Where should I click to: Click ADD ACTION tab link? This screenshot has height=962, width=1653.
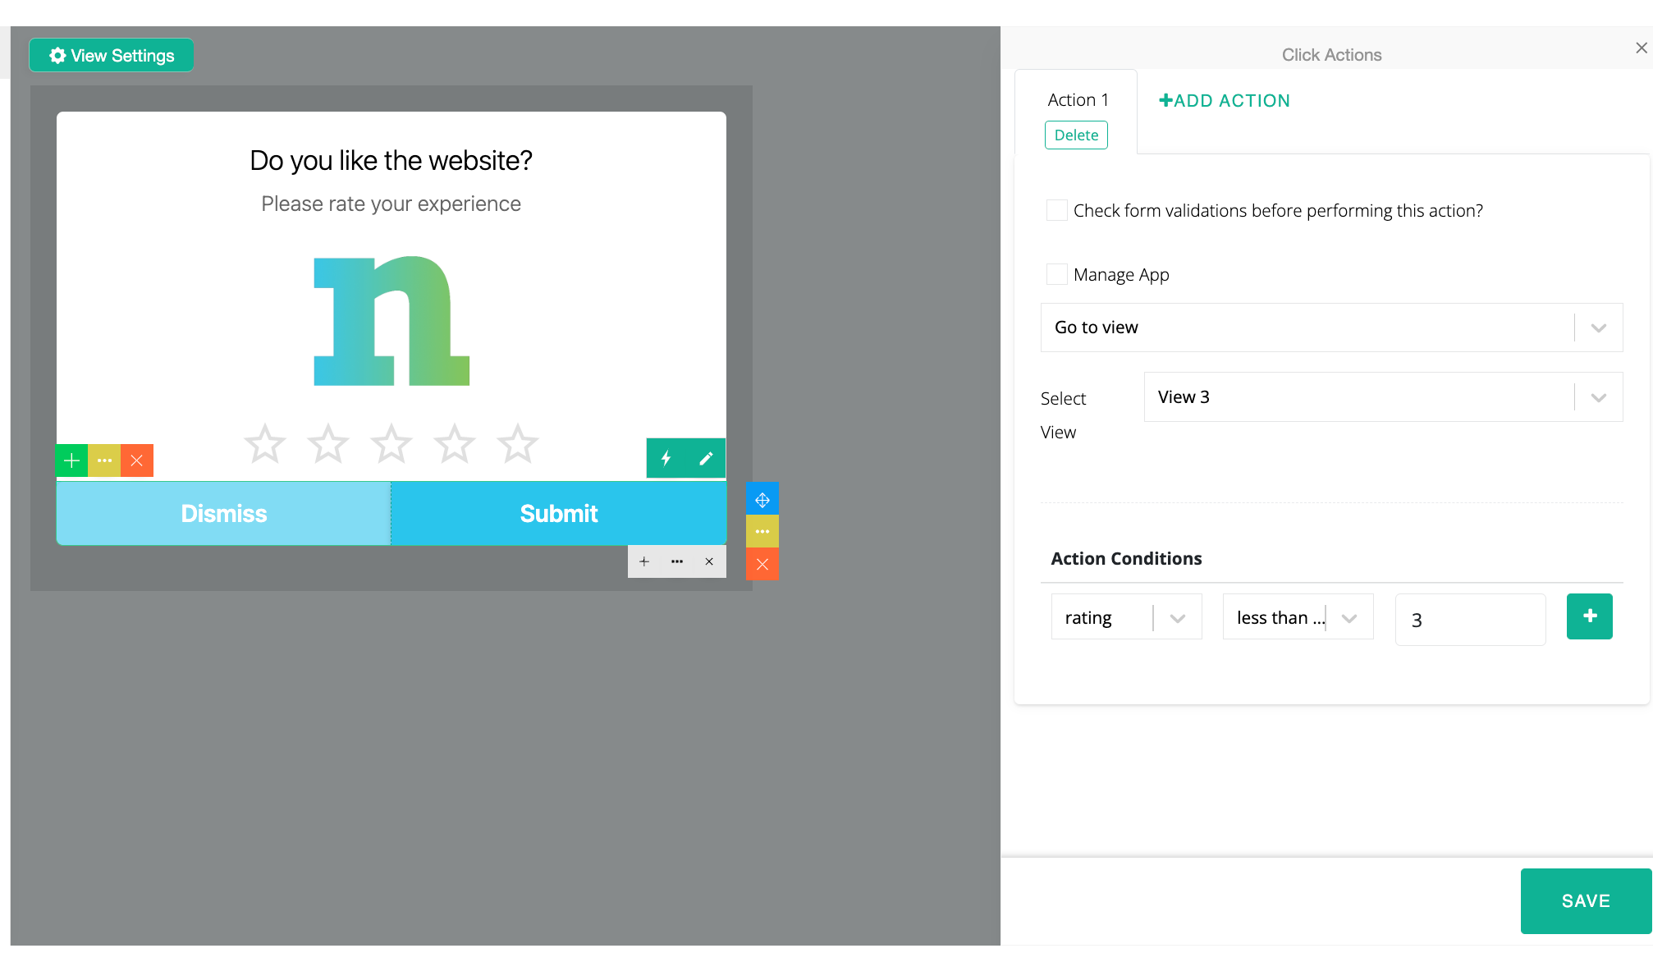click(x=1224, y=101)
